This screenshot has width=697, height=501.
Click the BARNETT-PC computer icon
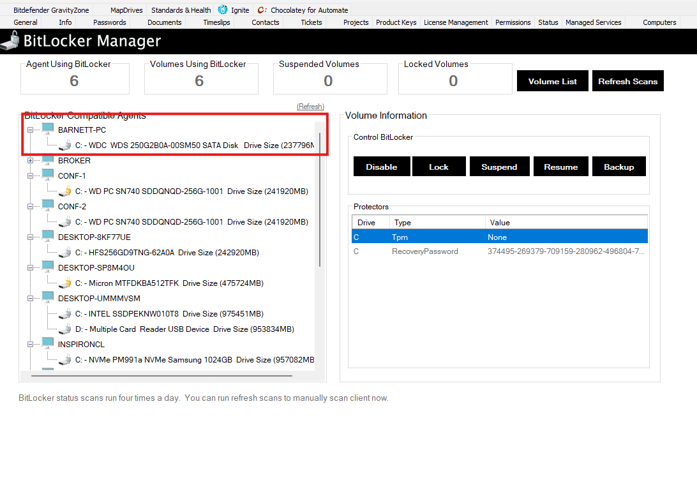pos(48,130)
